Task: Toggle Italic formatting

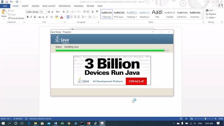Action: (31, 17)
